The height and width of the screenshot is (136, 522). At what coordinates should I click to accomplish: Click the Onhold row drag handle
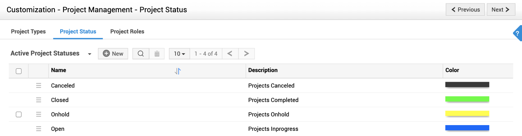pyautogui.click(x=39, y=114)
